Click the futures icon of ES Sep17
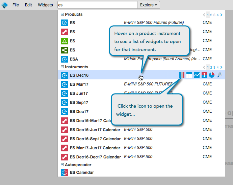 click(x=64, y=103)
